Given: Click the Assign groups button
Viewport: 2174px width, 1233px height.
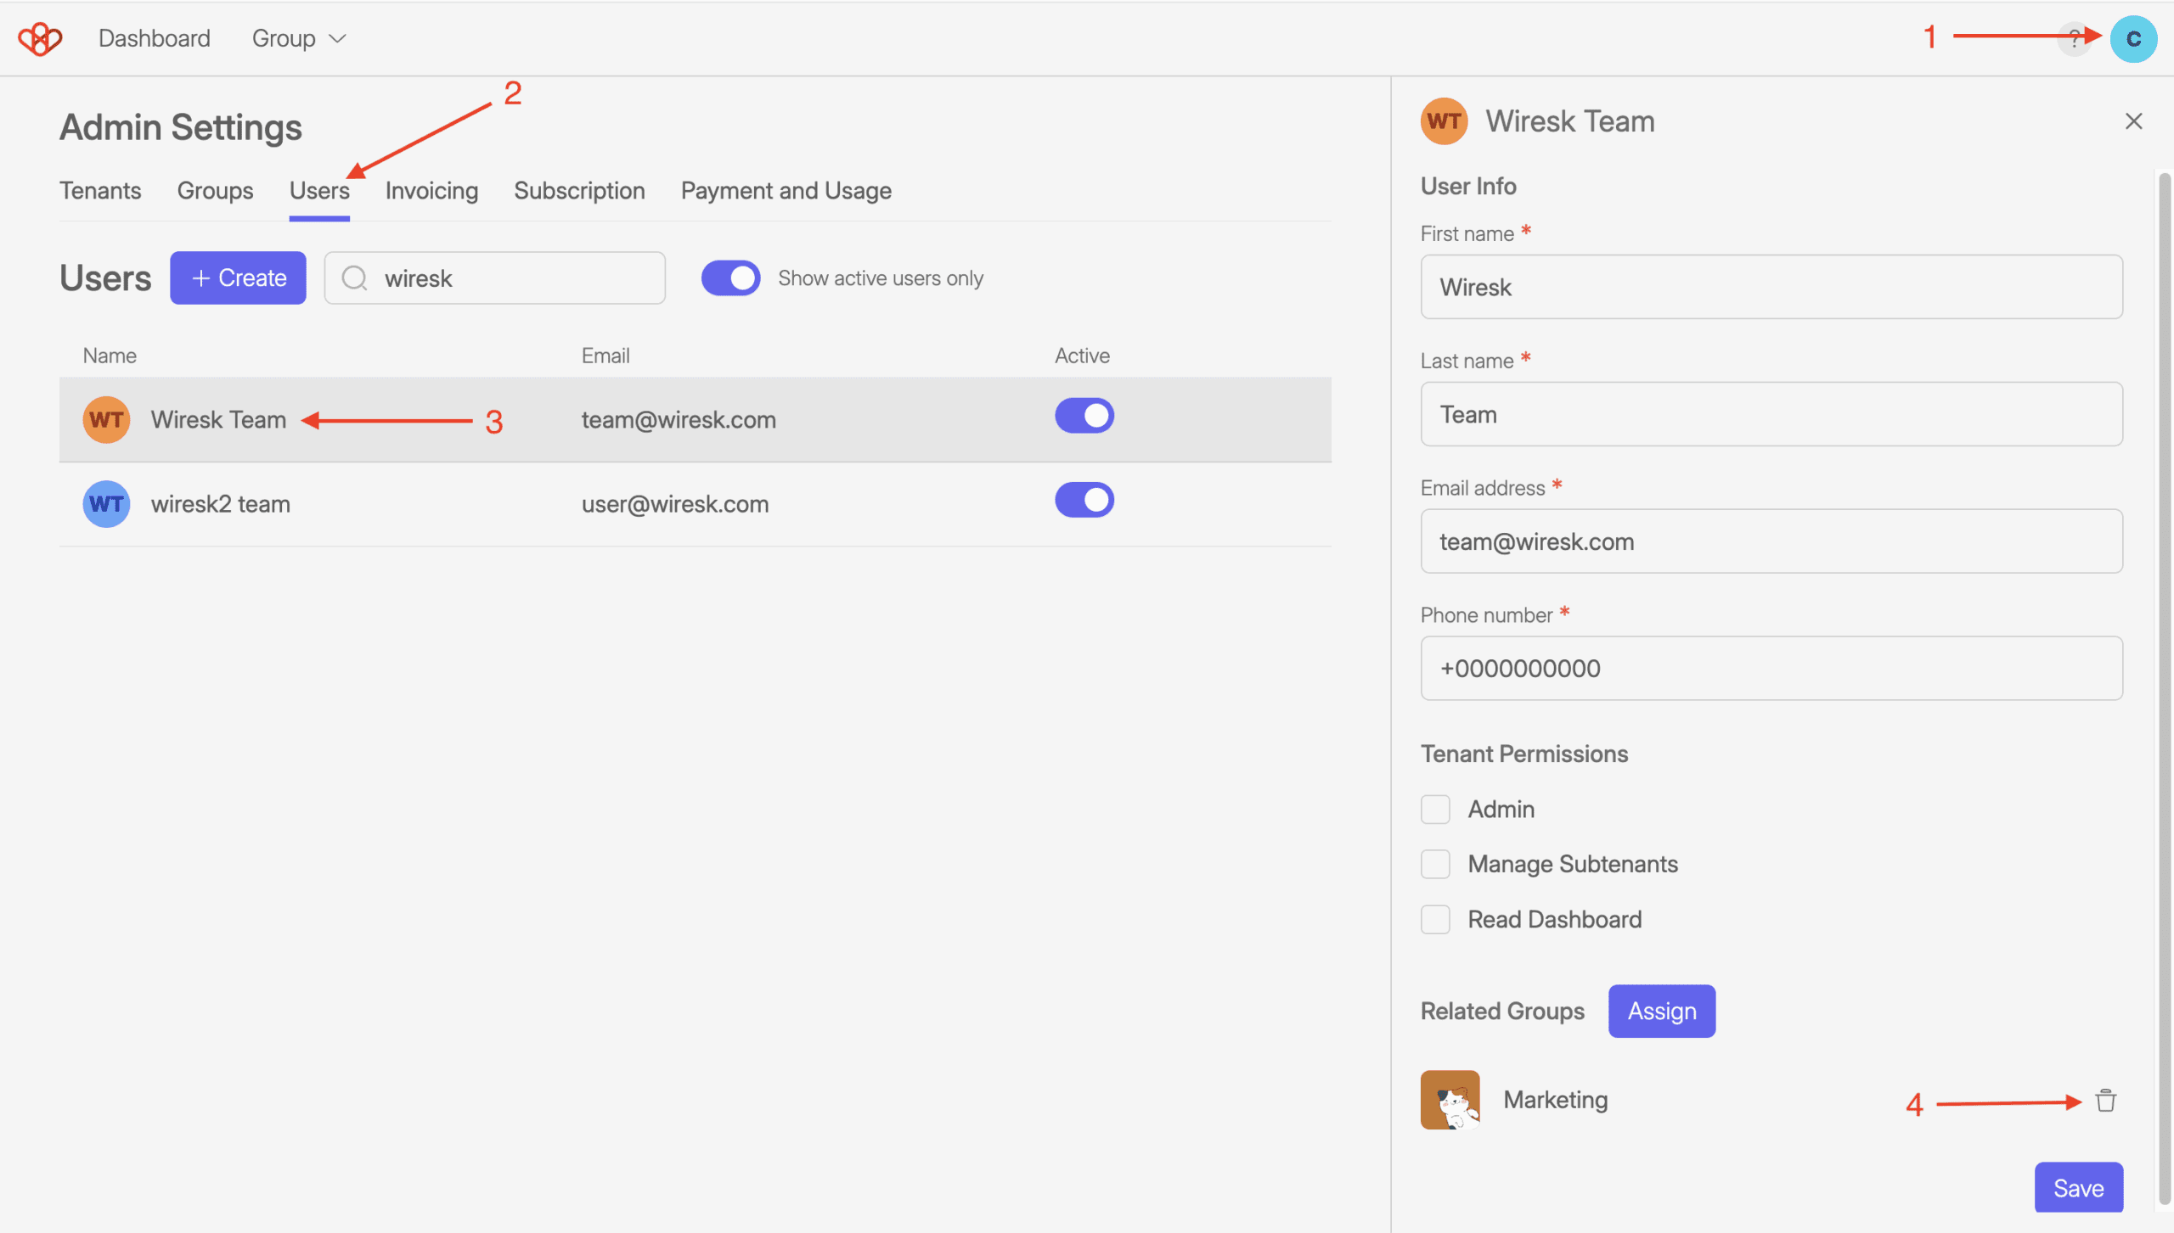Looking at the screenshot, I should tap(1662, 1012).
